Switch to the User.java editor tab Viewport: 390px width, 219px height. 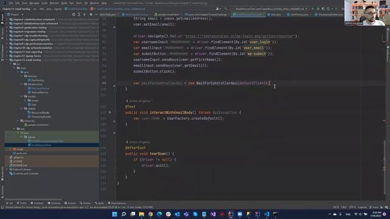(x=274, y=15)
